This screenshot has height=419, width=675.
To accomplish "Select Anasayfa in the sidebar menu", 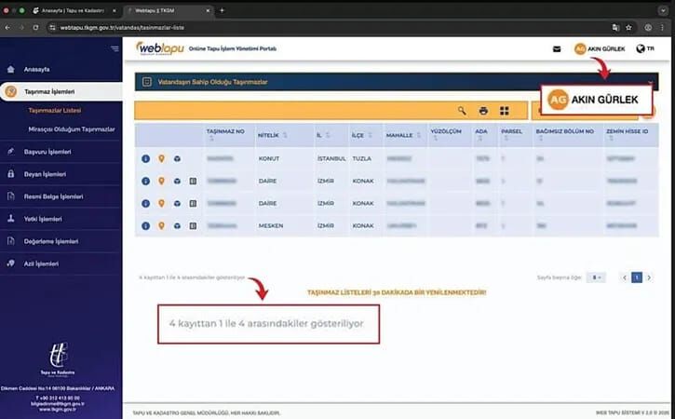I will (x=37, y=69).
